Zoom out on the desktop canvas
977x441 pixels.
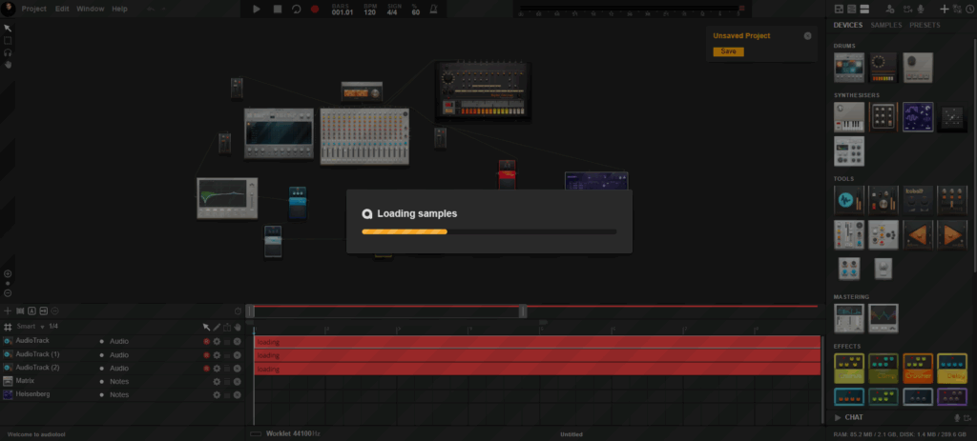[8, 293]
